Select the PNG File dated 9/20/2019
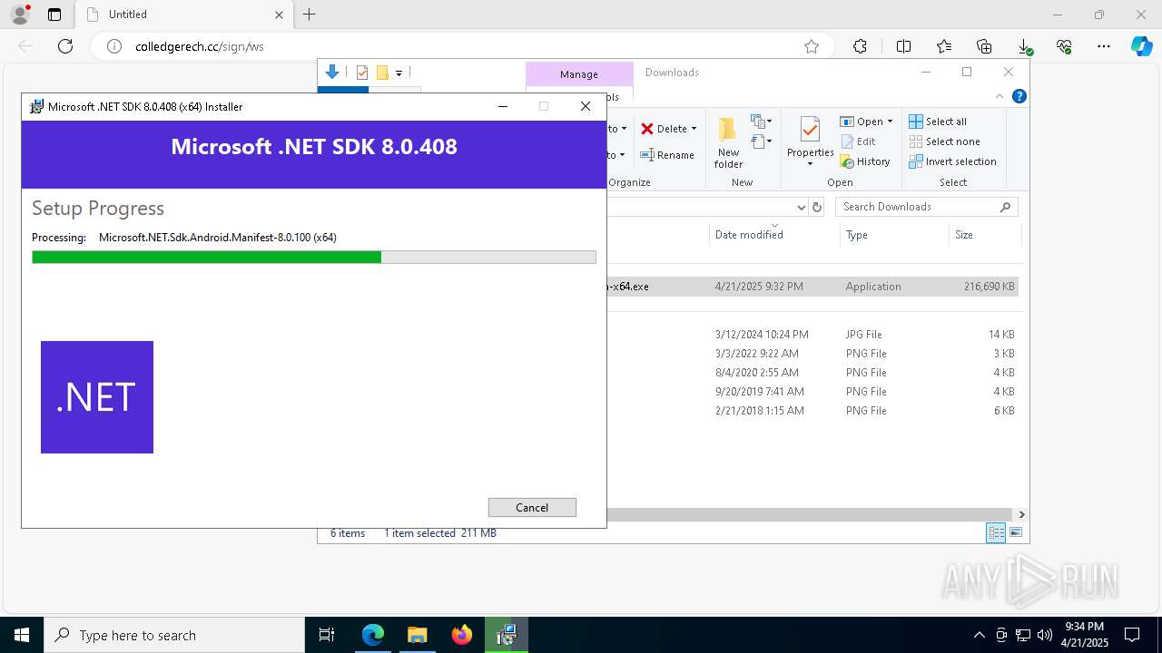1162x653 pixels. pyautogui.click(x=812, y=392)
